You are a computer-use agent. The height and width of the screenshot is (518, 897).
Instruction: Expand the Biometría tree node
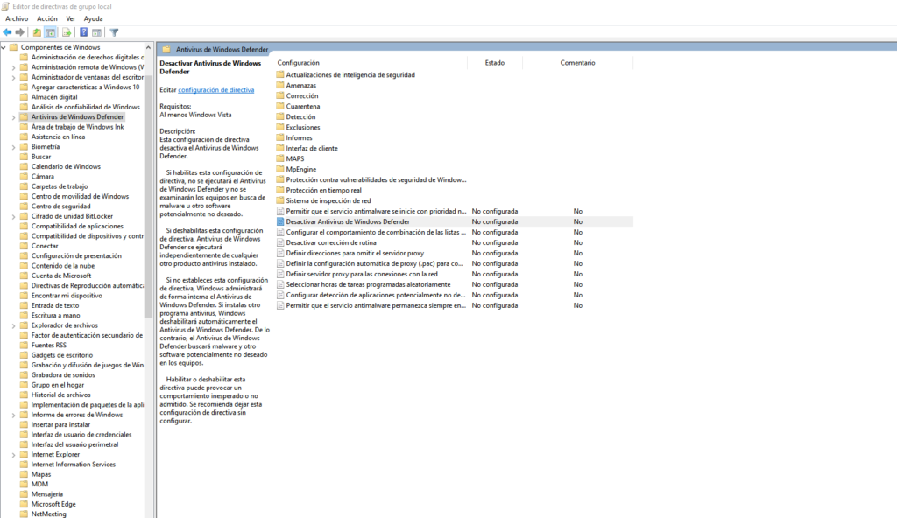[x=14, y=147]
